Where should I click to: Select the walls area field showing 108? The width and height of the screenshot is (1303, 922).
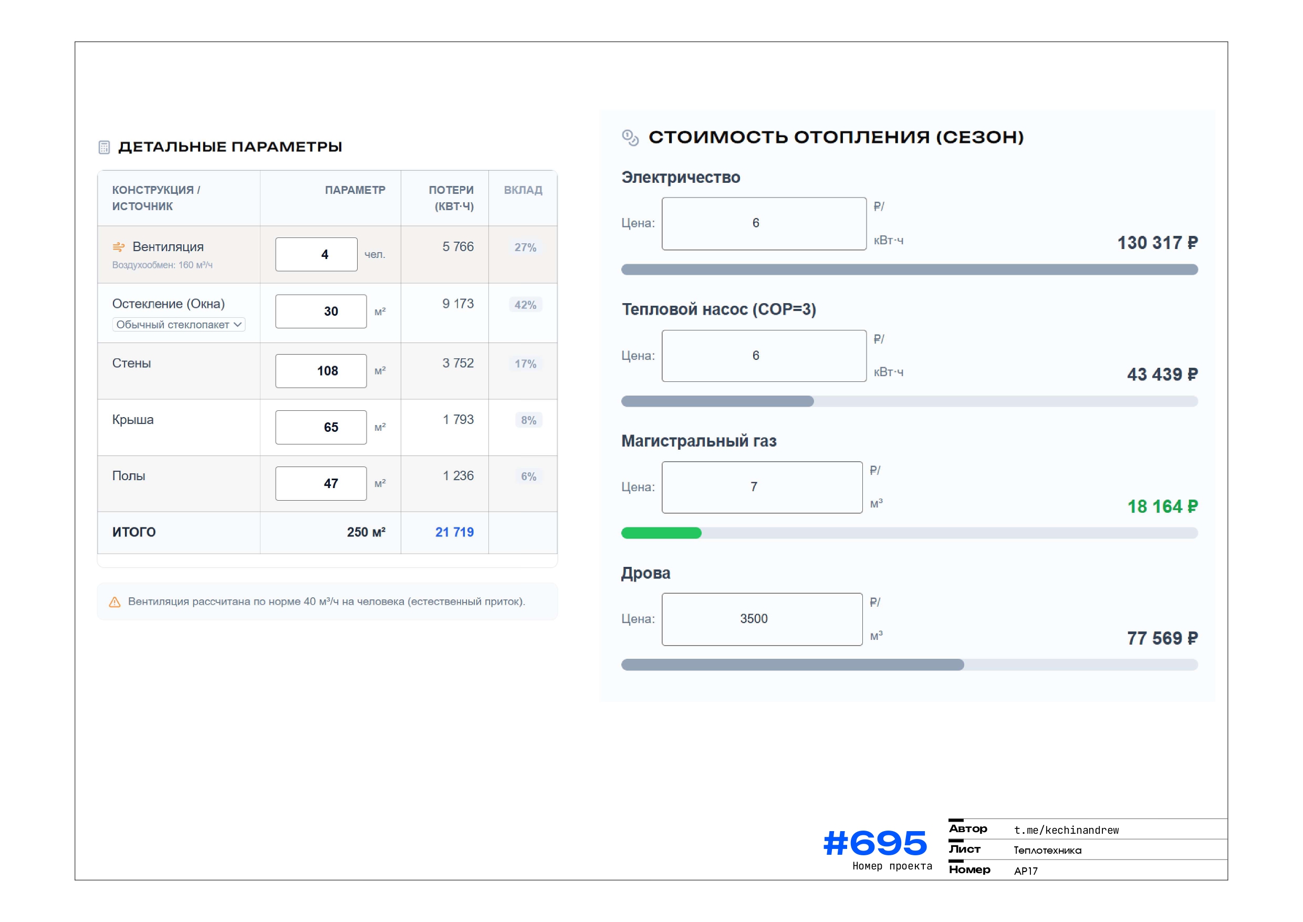[x=321, y=371]
